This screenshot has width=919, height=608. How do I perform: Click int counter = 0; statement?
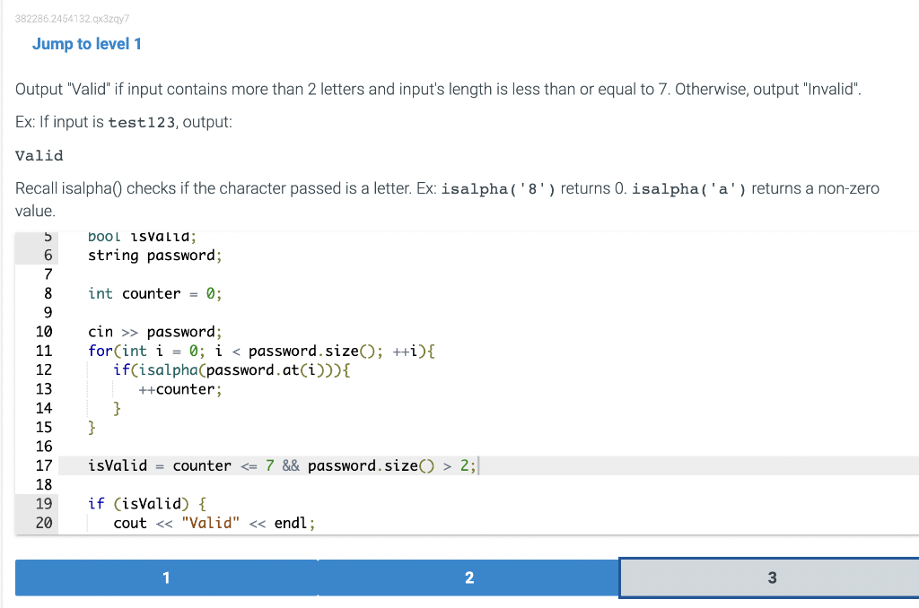pos(153,293)
